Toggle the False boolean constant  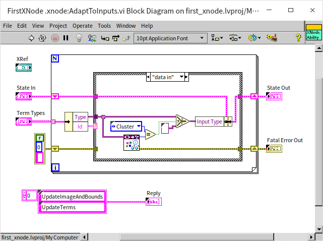39,137
